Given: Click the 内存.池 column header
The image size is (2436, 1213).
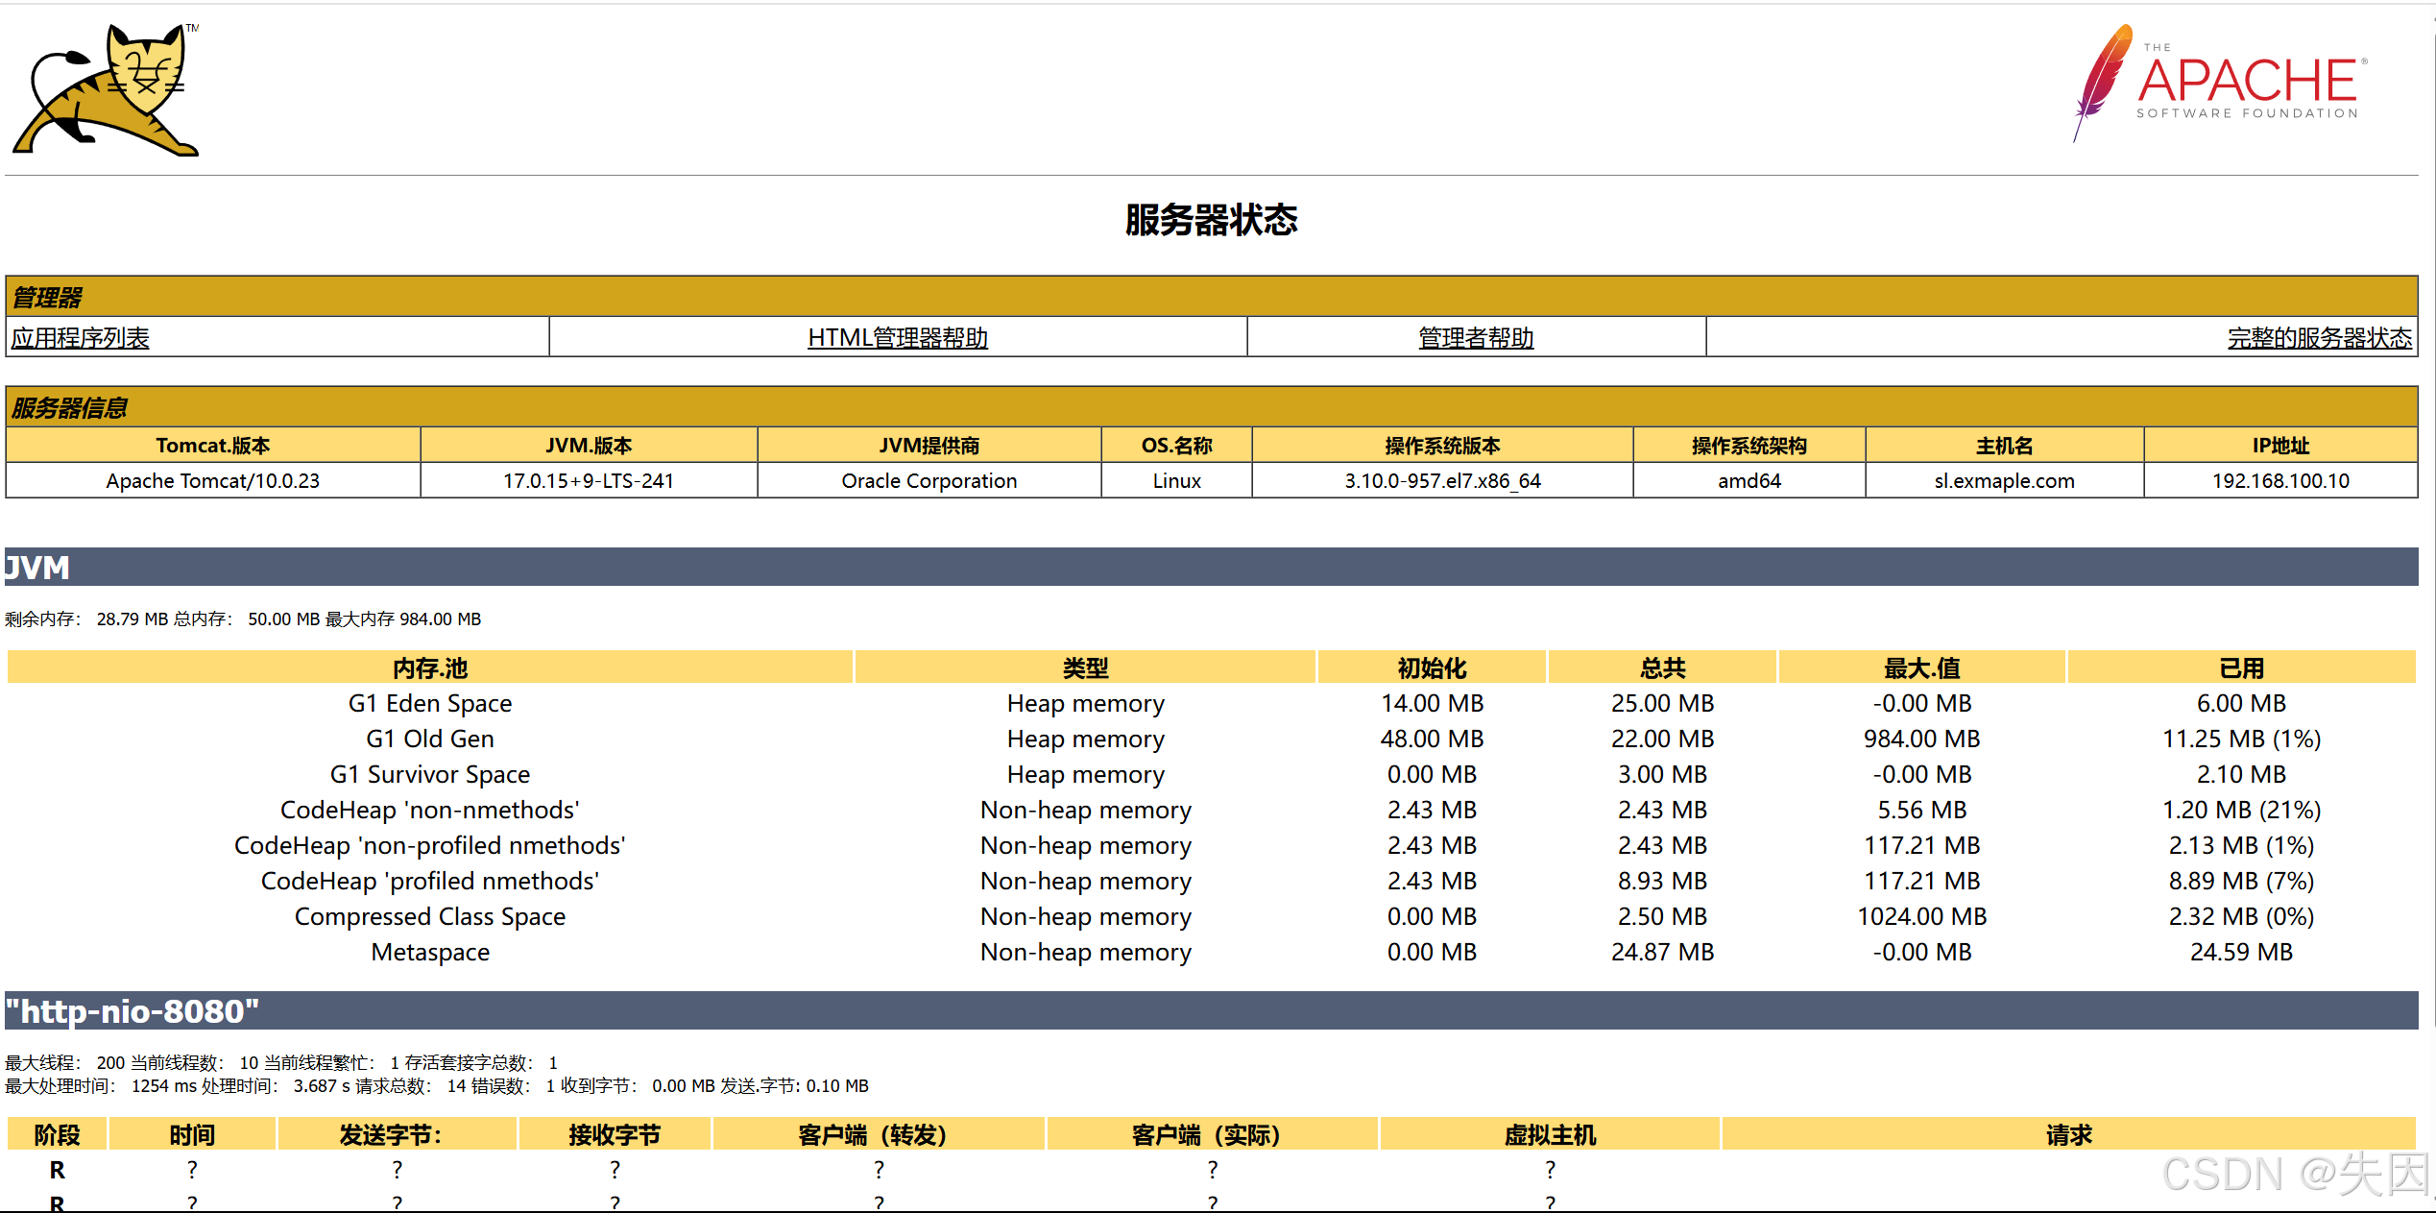Looking at the screenshot, I should pyautogui.click(x=430, y=667).
